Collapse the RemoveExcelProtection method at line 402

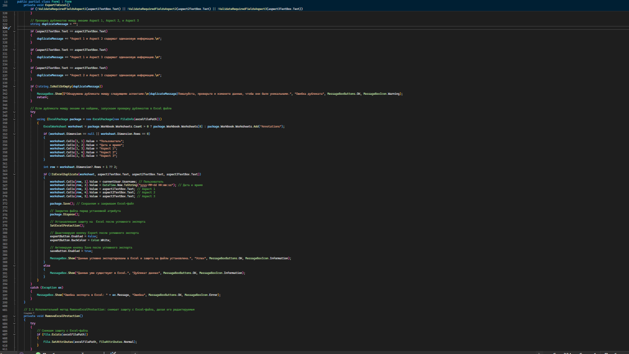tap(14, 316)
